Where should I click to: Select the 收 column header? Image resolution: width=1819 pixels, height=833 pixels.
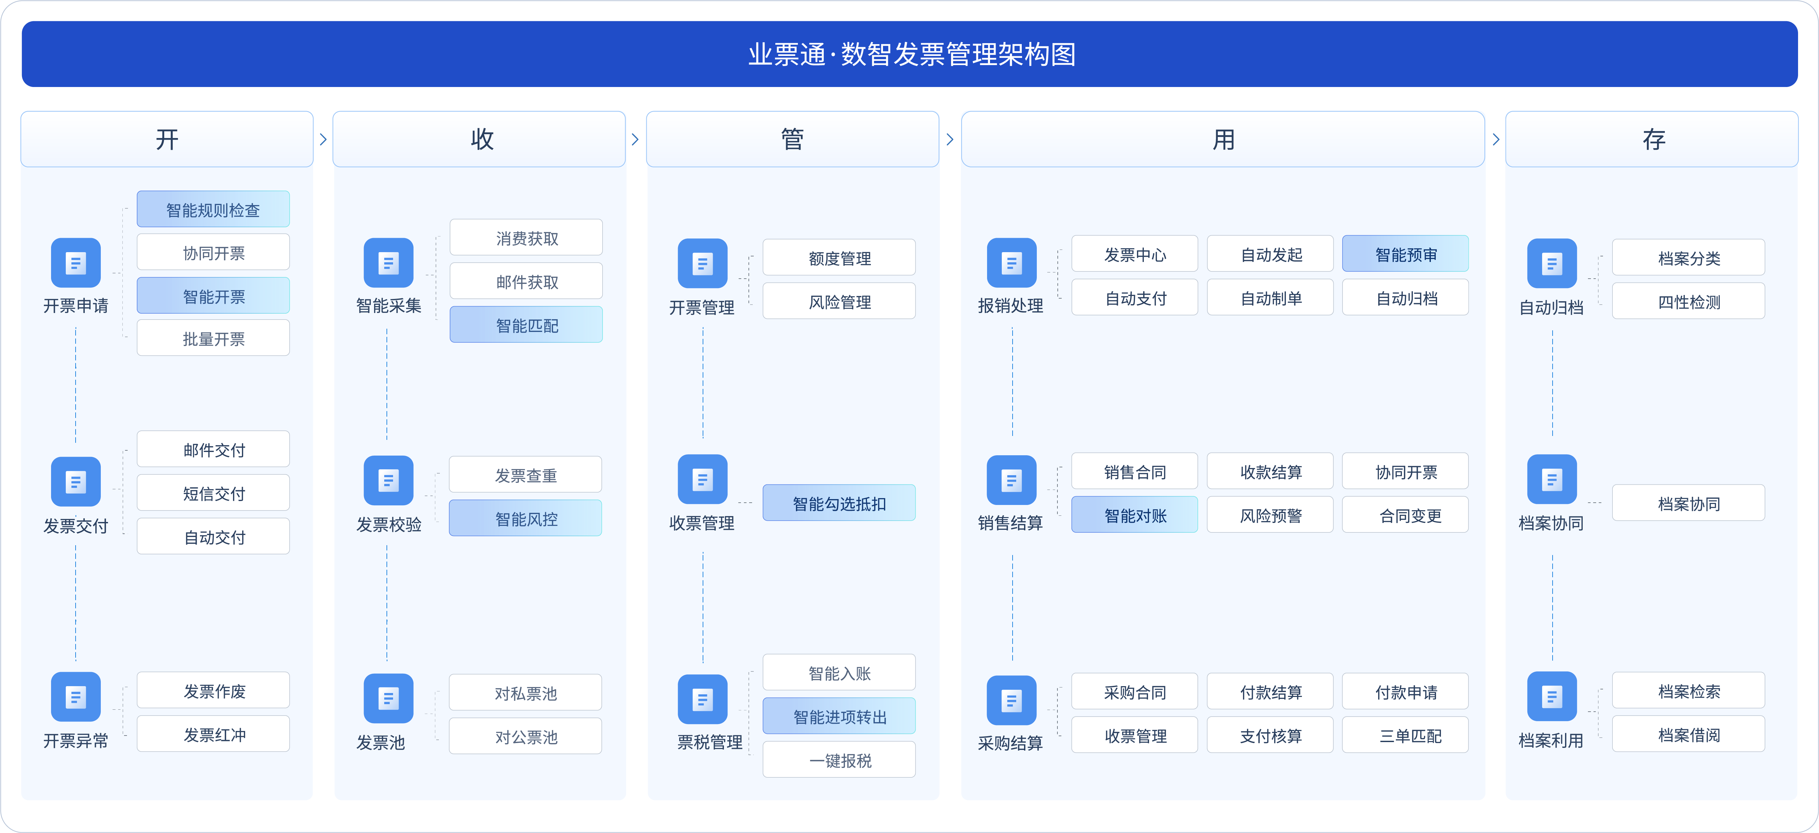[479, 139]
